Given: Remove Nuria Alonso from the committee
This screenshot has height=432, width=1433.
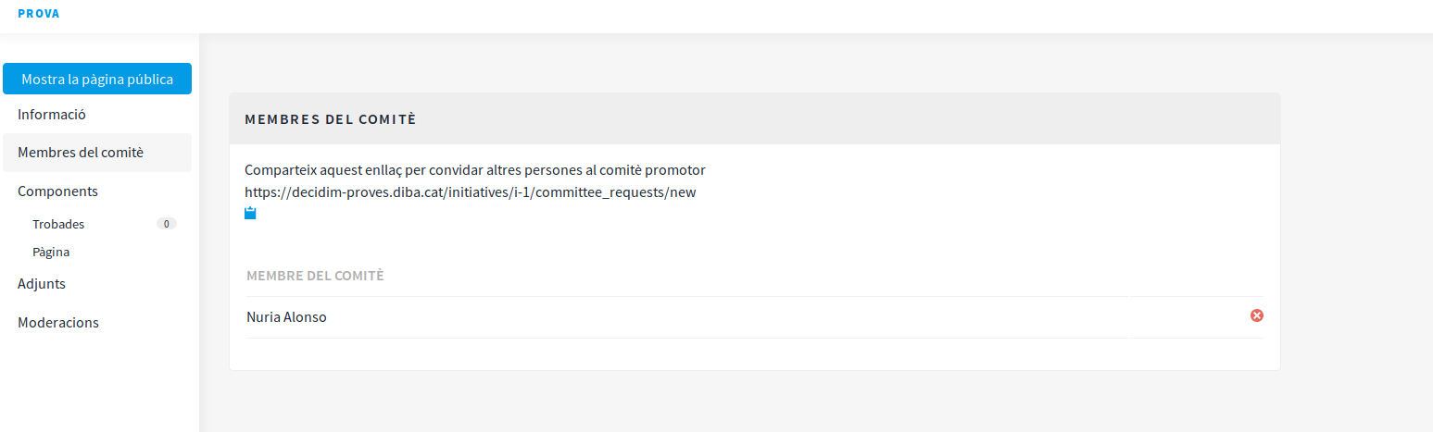Looking at the screenshot, I should point(1257,315).
